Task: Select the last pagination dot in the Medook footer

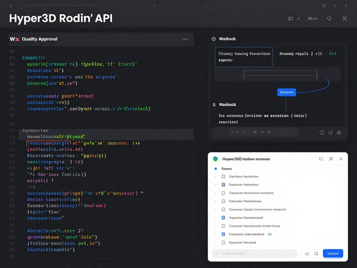Action: (x=269, y=132)
